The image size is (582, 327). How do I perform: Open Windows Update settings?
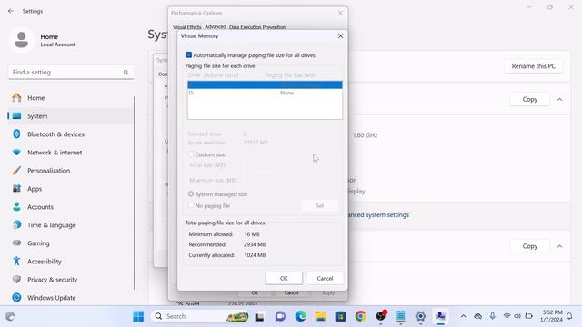(x=71, y=298)
